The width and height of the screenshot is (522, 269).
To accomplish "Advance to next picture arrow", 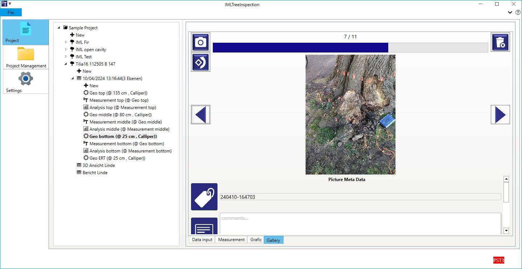I will click(x=500, y=115).
